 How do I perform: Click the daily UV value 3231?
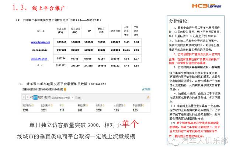coord(44,110)
